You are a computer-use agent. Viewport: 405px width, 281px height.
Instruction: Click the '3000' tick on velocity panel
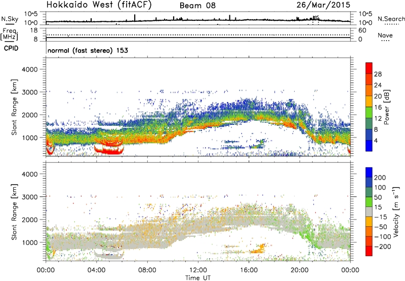29,197
